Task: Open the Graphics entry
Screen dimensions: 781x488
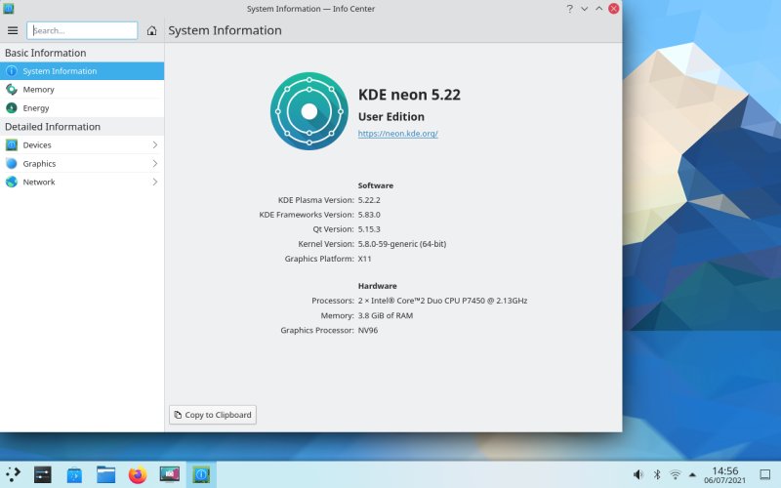Action: pos(82,163)
